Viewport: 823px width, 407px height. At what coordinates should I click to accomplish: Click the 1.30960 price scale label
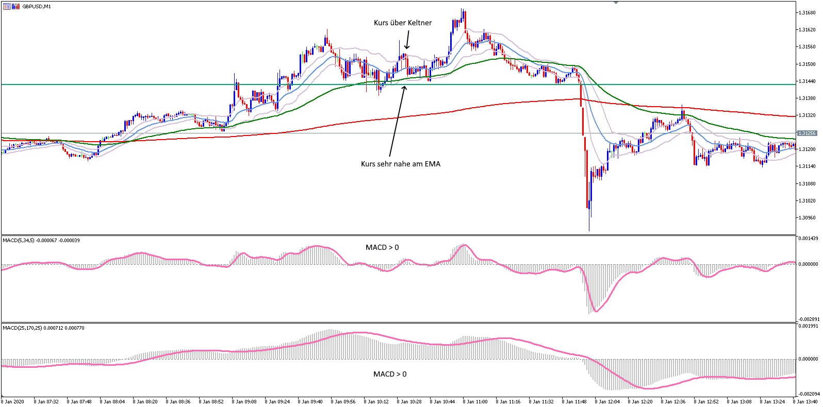[x=806, y=217]
